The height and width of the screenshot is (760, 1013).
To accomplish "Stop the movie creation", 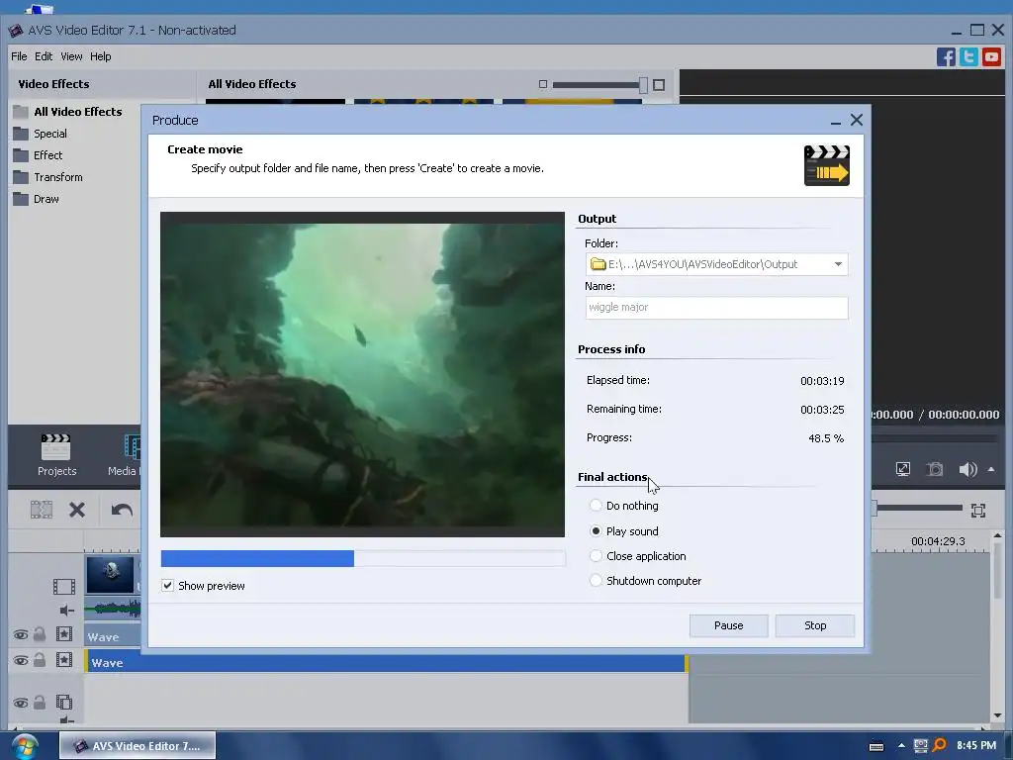I will 815,625.
